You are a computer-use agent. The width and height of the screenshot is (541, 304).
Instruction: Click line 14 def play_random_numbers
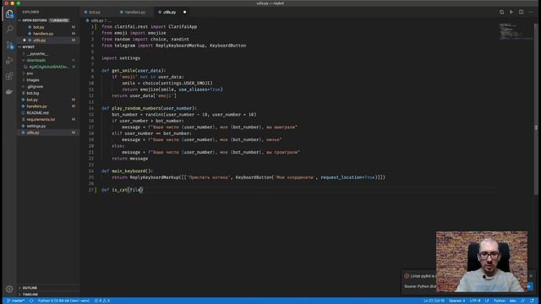pyautogui.click(x=149, y=108)
